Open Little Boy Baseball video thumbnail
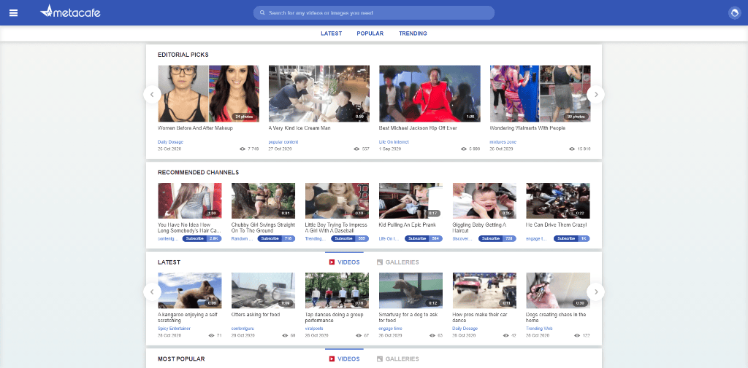The image size is (748, 368). click(337, 201)
